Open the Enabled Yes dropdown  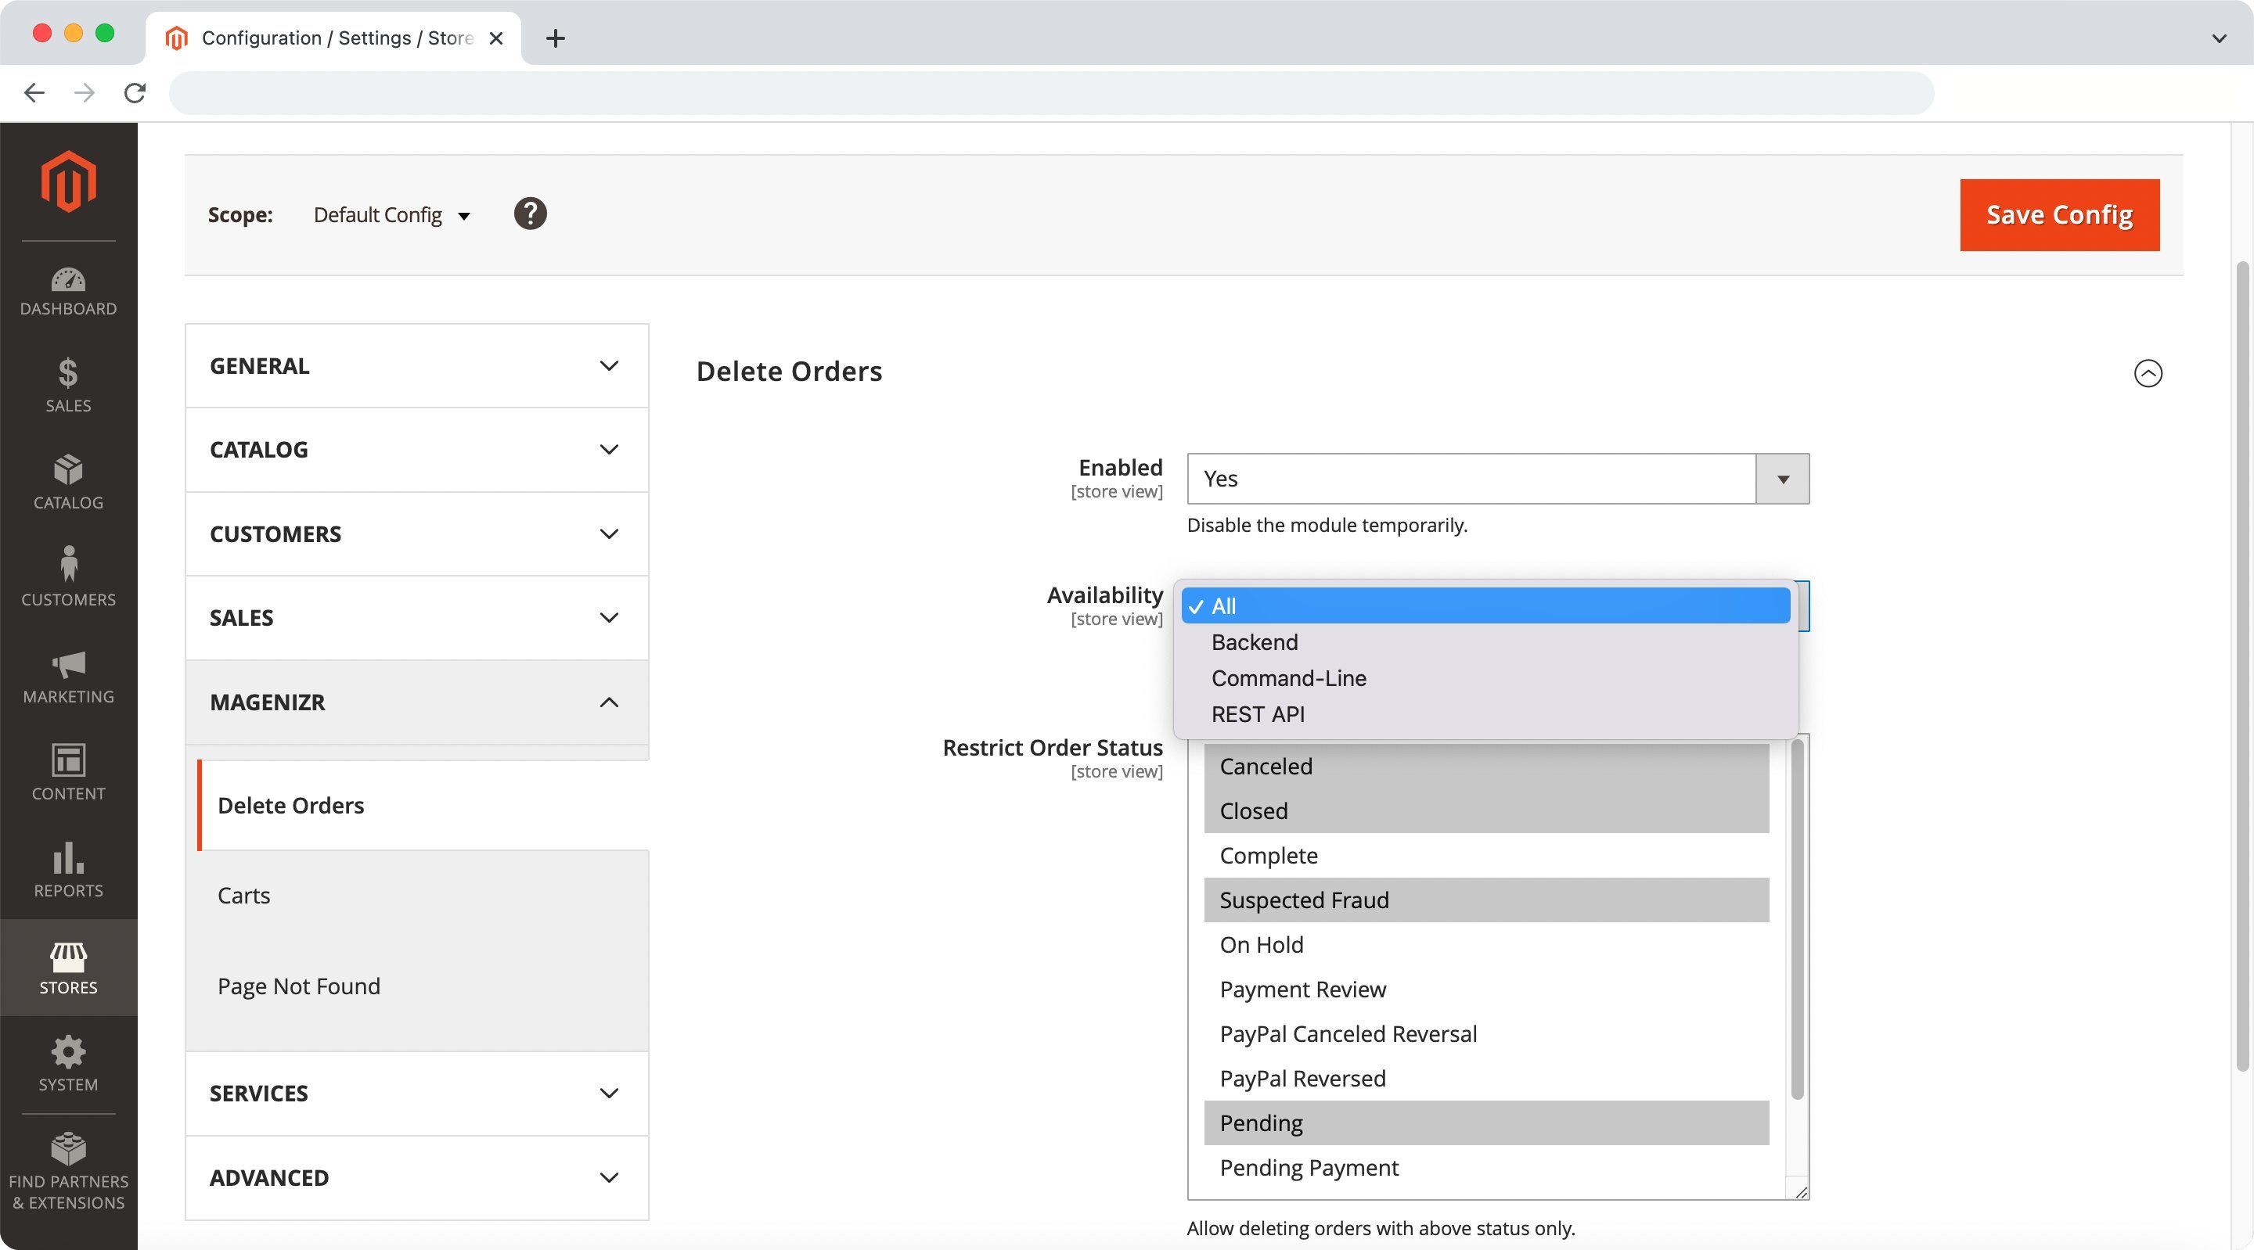coord(1497,479)
